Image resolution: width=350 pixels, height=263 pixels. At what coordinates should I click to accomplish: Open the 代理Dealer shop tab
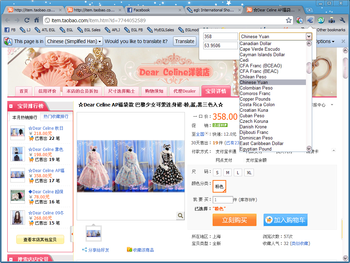pyautogui.click(x=185, y=91)
